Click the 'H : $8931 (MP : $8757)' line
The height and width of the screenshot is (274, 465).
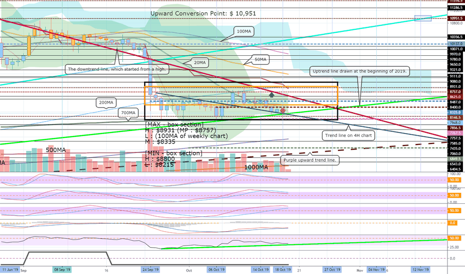coord(181,131)
